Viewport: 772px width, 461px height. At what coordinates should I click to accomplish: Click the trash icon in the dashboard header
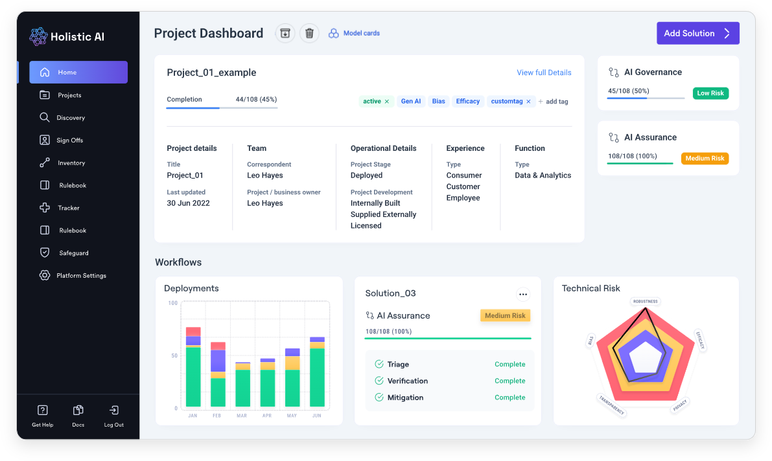tap(309, 32)
